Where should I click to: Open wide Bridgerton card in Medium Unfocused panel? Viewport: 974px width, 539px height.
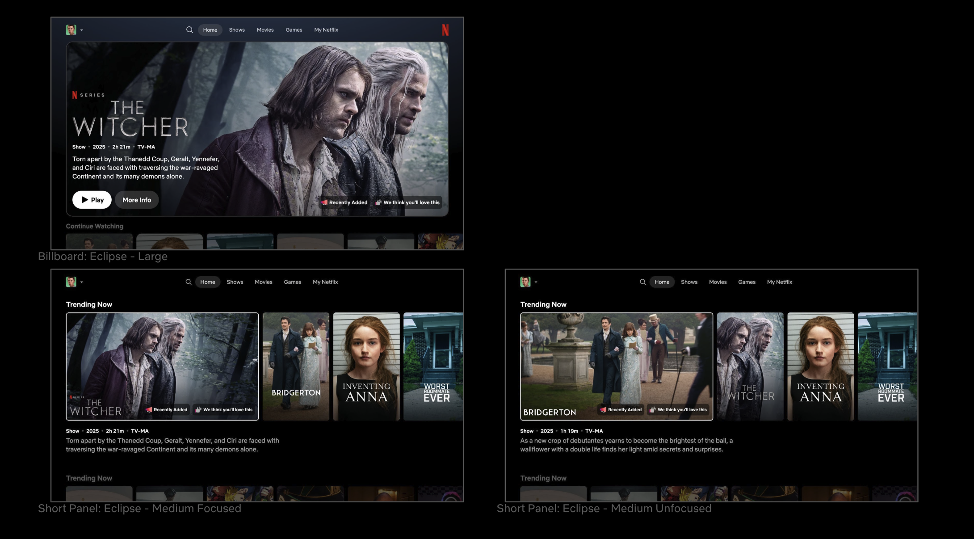617,366
